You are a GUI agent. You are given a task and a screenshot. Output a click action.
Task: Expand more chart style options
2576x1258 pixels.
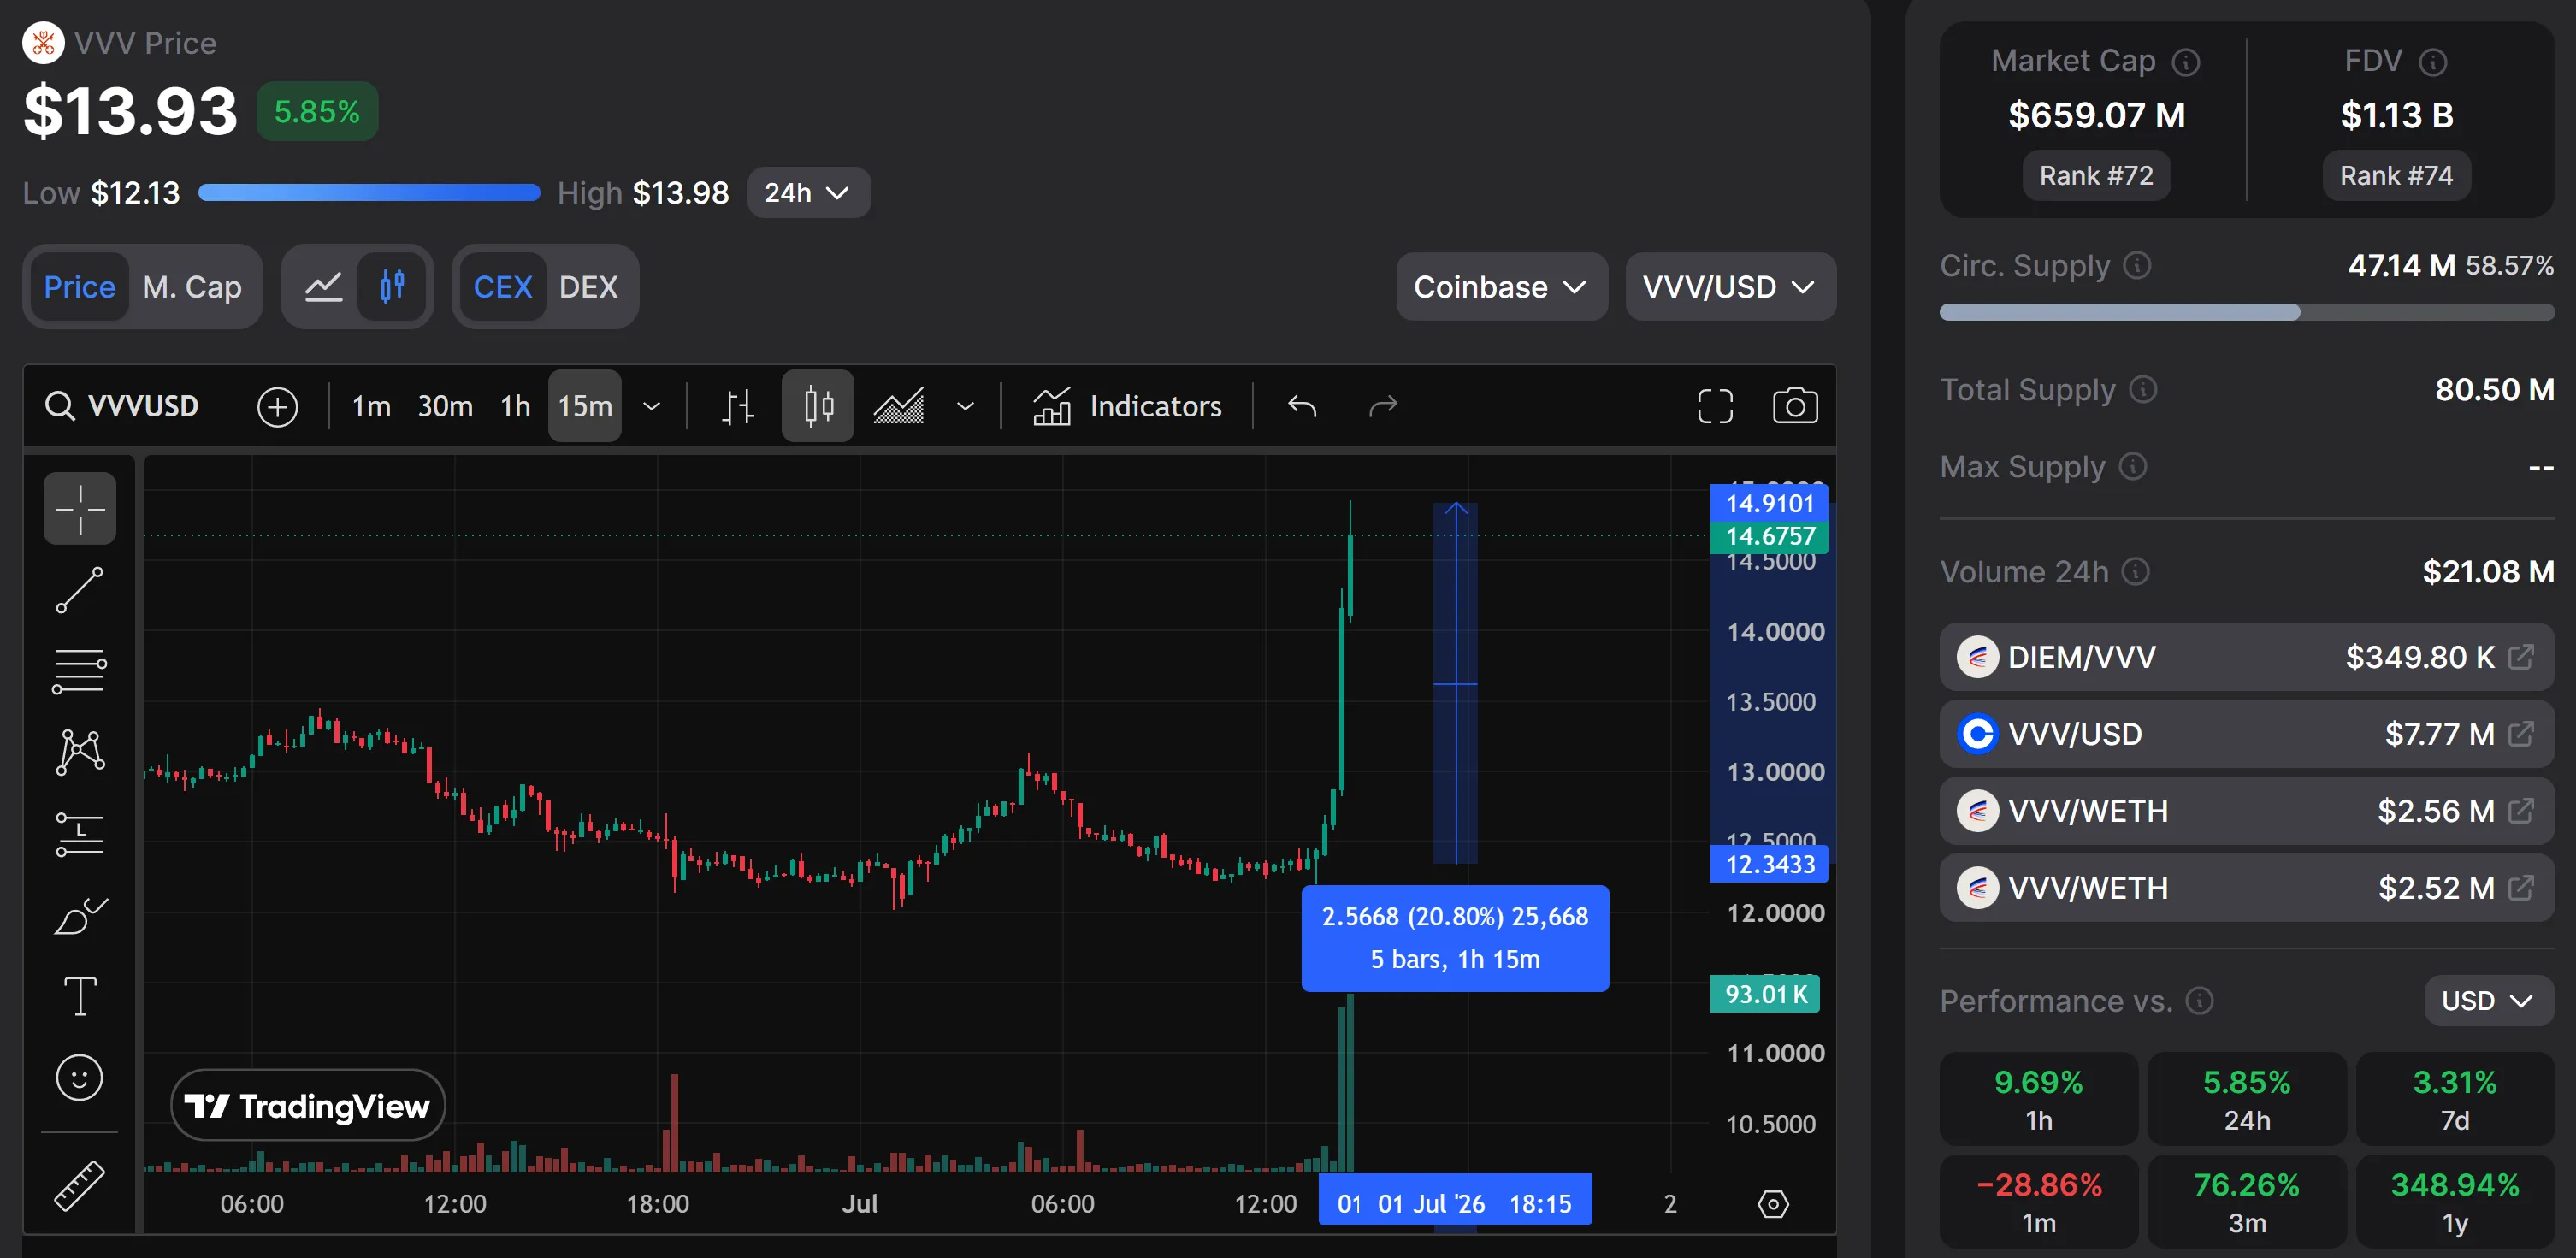[x=965, y=406]
